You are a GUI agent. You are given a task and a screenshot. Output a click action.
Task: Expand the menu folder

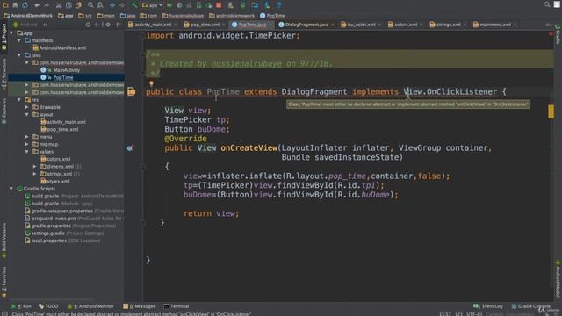click(27, 137)
